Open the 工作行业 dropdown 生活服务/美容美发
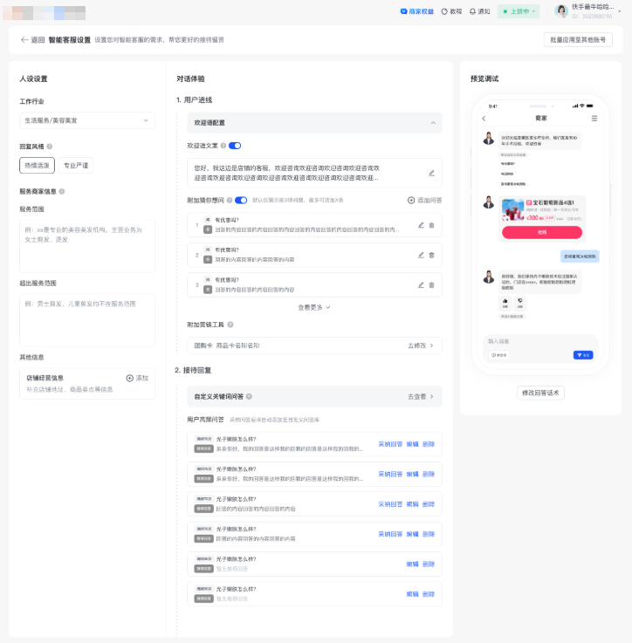Viewport: 632px width, 643px height. (x=87, y=120)
